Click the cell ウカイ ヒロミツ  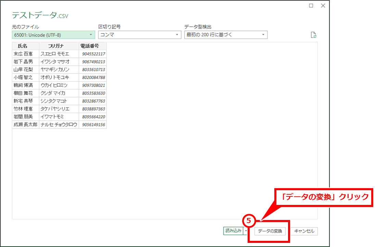click(x=59, y=86)
